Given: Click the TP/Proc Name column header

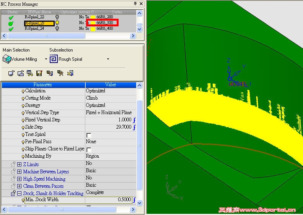Looking at the screenshot, I should pyautogui.click(x=39, y=12).
